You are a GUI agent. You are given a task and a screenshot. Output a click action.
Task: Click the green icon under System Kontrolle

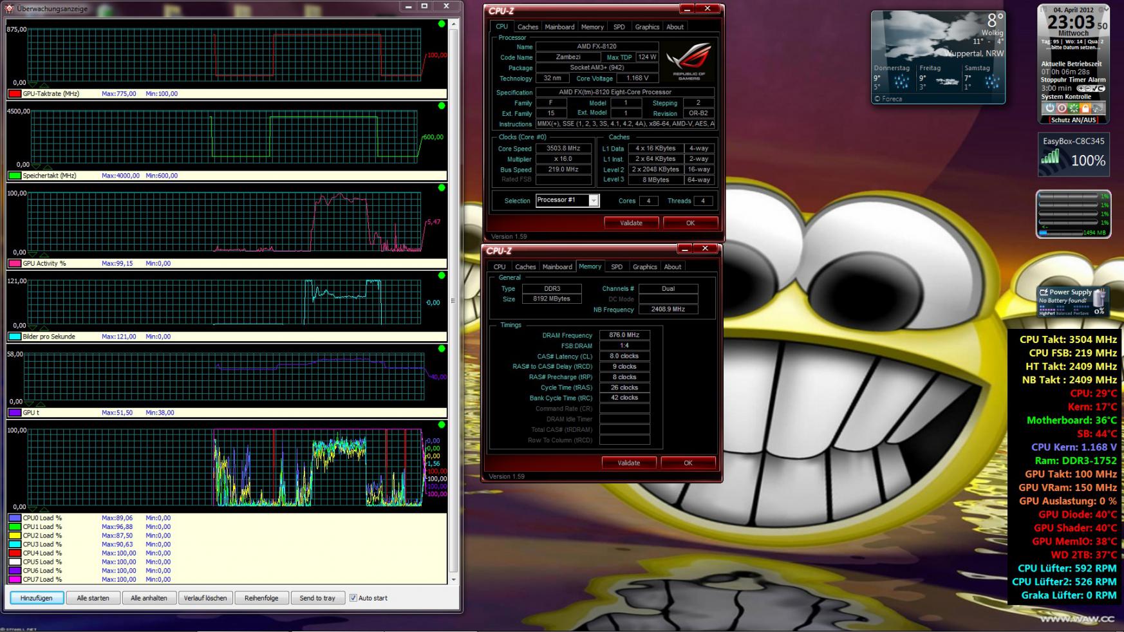coord(1074,108)
